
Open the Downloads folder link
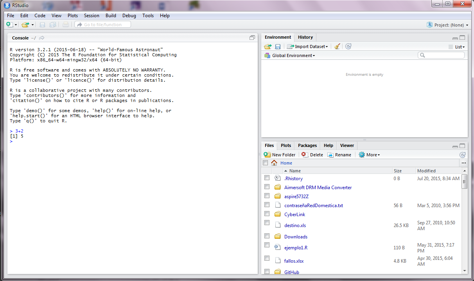coord(296,237)
